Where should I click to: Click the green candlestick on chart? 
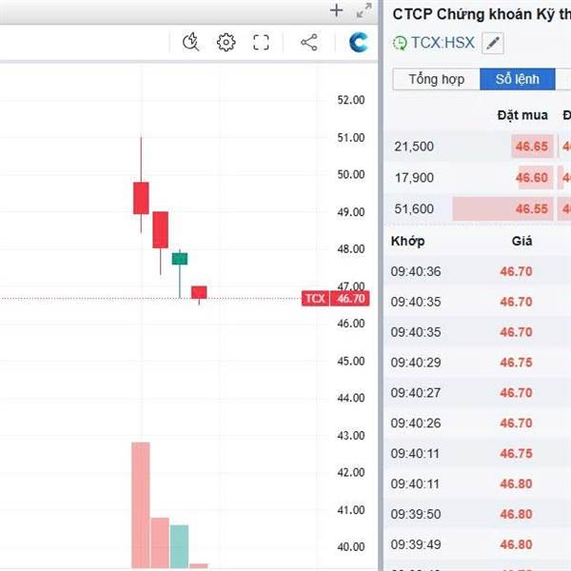point(180,259)
